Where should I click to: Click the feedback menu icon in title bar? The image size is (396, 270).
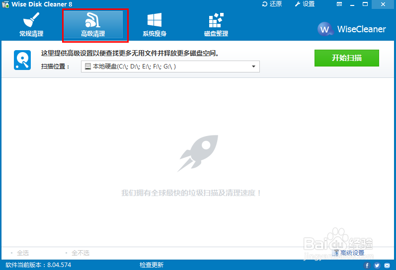[x=339, y=4]
